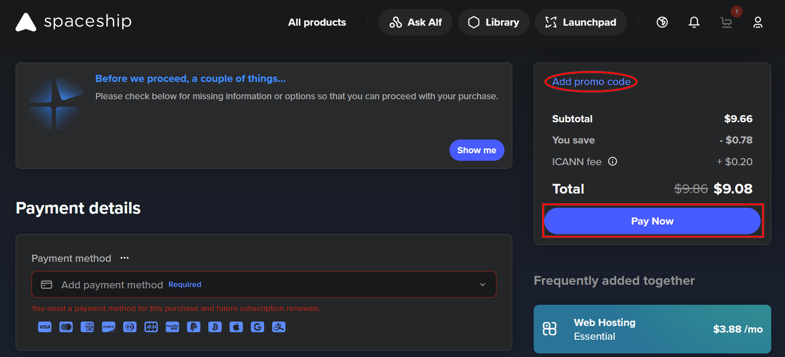Go to the Library
The width and height of the screenshot is (785, 357).
493,22
